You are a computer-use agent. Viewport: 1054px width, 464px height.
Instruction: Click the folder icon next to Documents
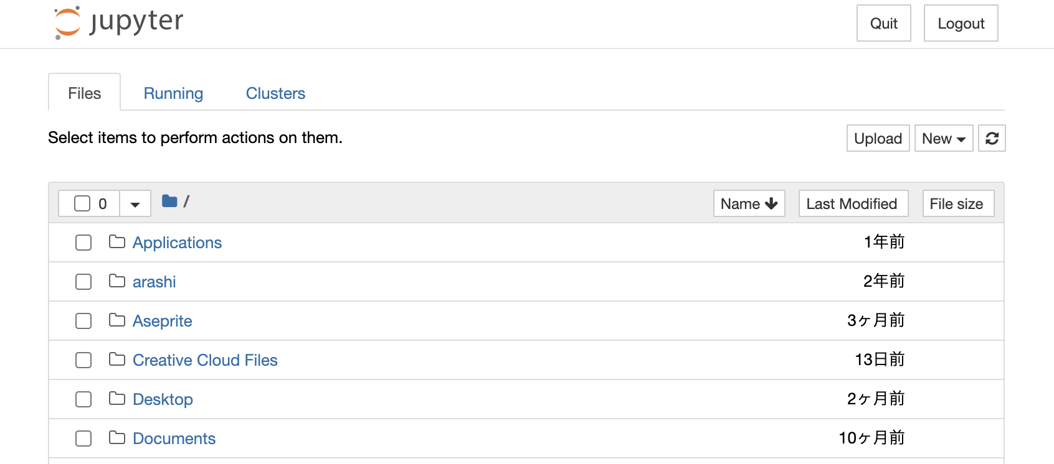pyautogui.click(x=116, y=438)
